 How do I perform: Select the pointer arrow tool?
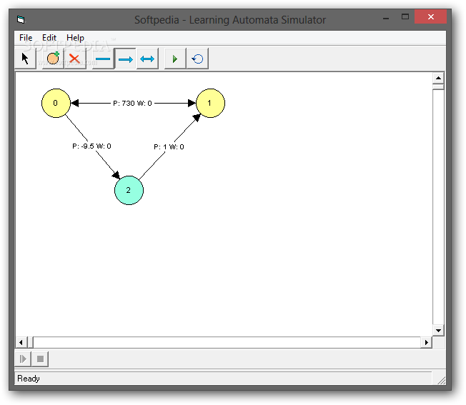26,59
